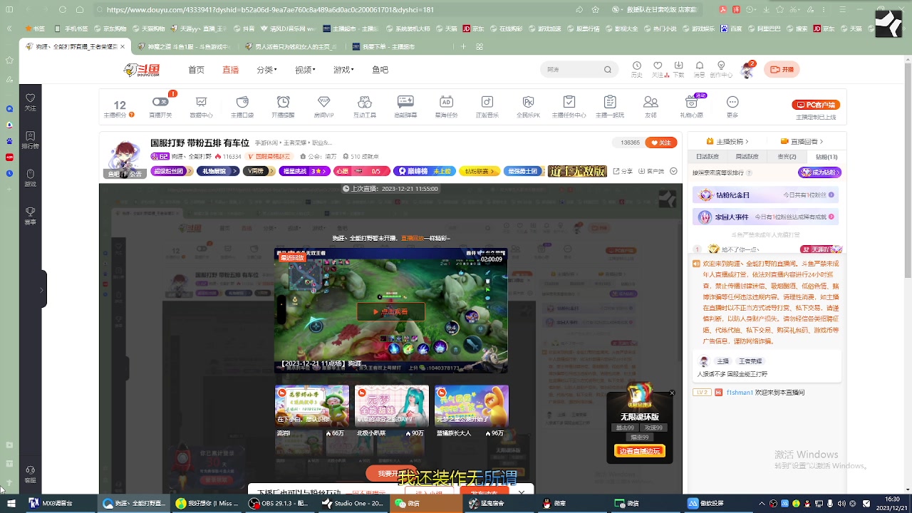Switch to the 钻粉(13) tab
The height and width of the screenshot is (513, 912).
click(x=826, y=157)
